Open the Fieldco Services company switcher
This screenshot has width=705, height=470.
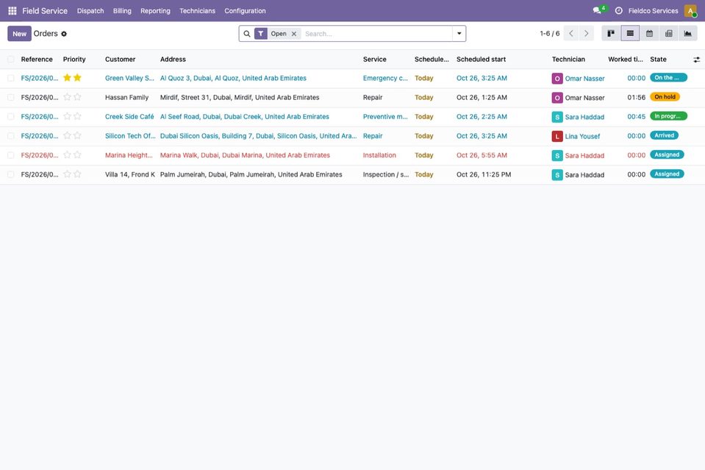coord(654,11)
